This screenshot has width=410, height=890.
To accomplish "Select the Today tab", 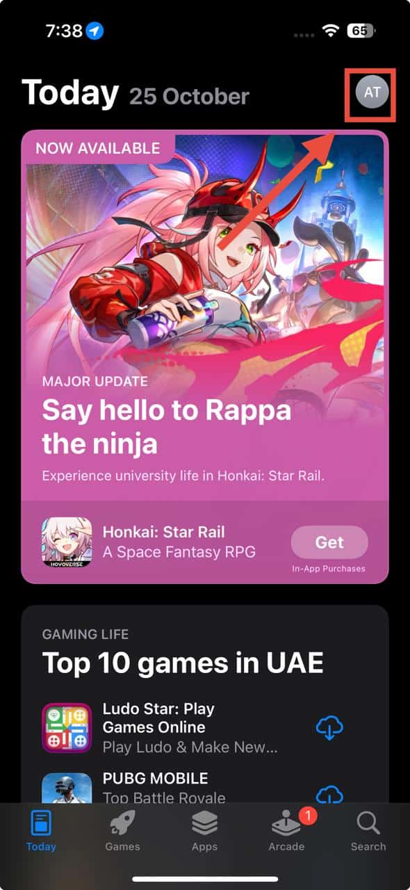I will 41,832.
